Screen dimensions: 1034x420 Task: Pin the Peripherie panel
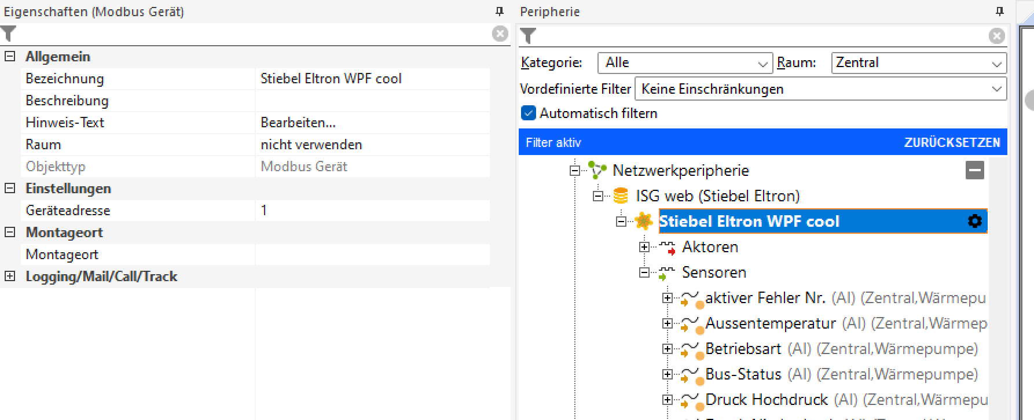click(999, 12)
